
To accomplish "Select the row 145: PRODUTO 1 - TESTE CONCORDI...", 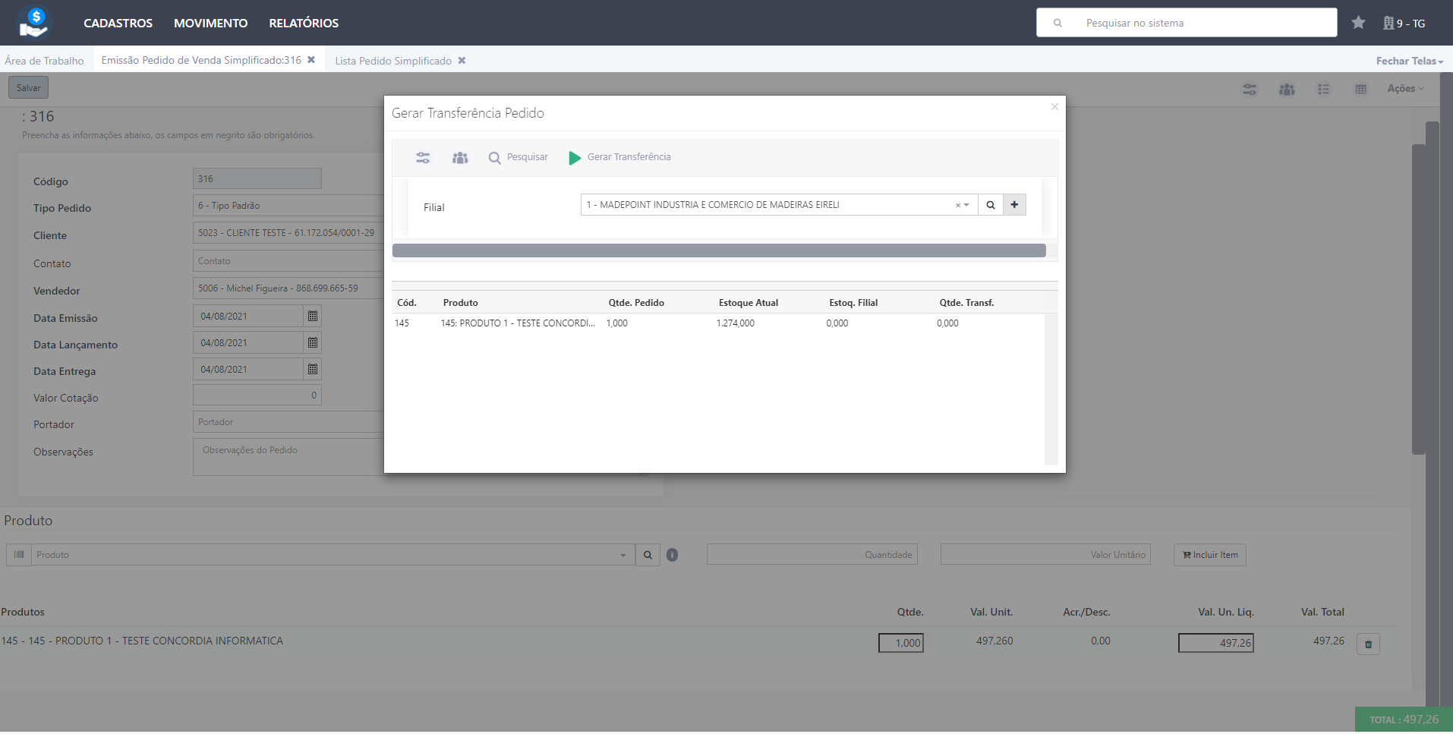I will [x=718, y=323].
